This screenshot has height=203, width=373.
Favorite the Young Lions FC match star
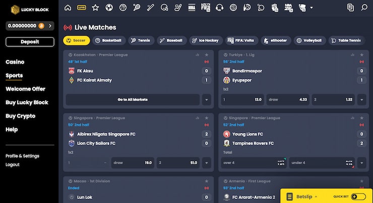(361, 118)
